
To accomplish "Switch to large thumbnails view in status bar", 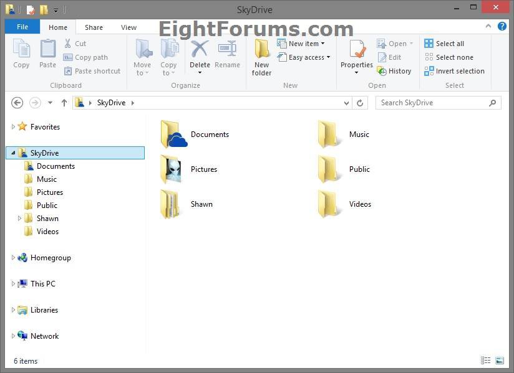I will pos(499,361).
